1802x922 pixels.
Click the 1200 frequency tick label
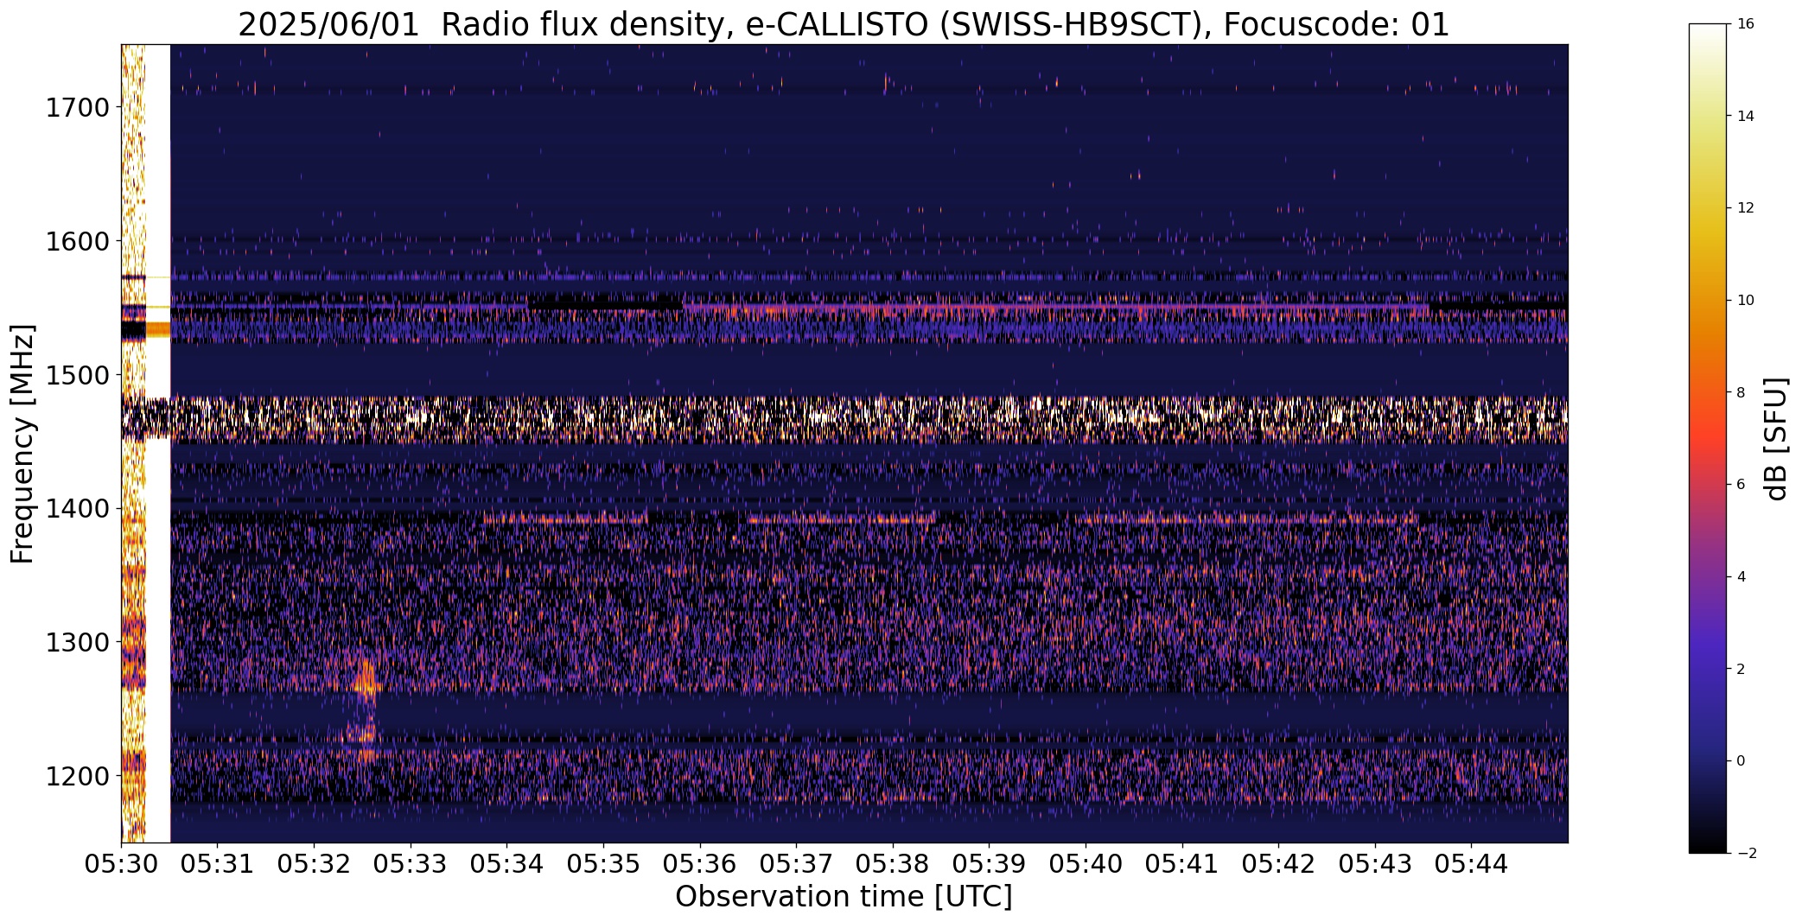click(77, 776)
